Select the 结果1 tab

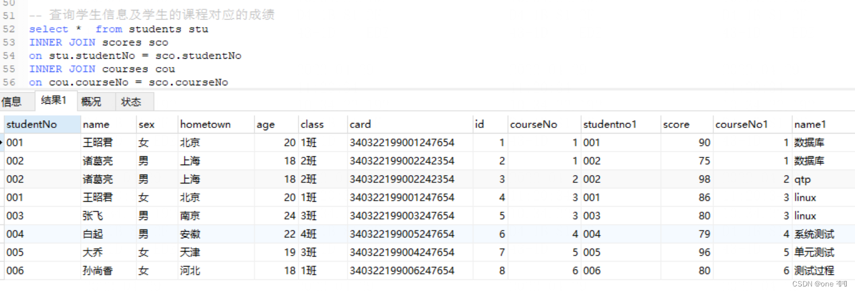tap(54, 101)
